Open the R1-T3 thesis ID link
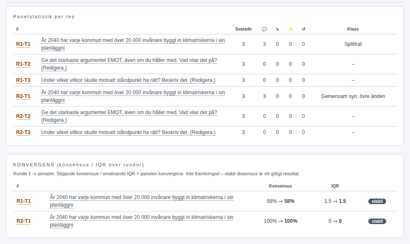Viewport: 410px width, 244px height. coord(23,80)
